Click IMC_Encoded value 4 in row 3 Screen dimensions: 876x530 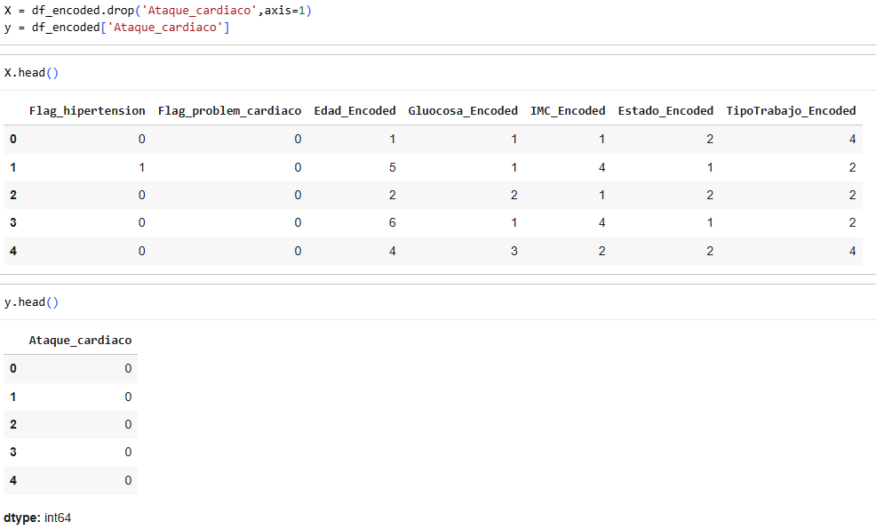601,222
